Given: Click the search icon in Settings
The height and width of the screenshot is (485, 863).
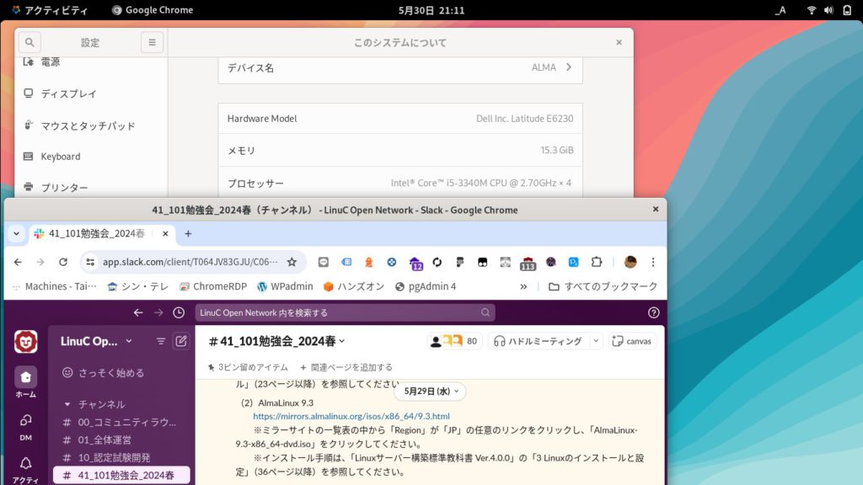Looking at the screenshot, I should point(29,42).
